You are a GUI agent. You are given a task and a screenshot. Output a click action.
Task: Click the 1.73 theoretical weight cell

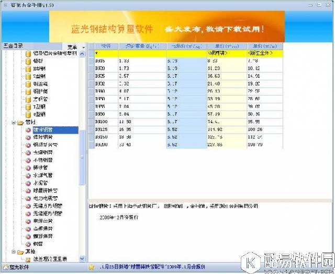coord(142,68)
